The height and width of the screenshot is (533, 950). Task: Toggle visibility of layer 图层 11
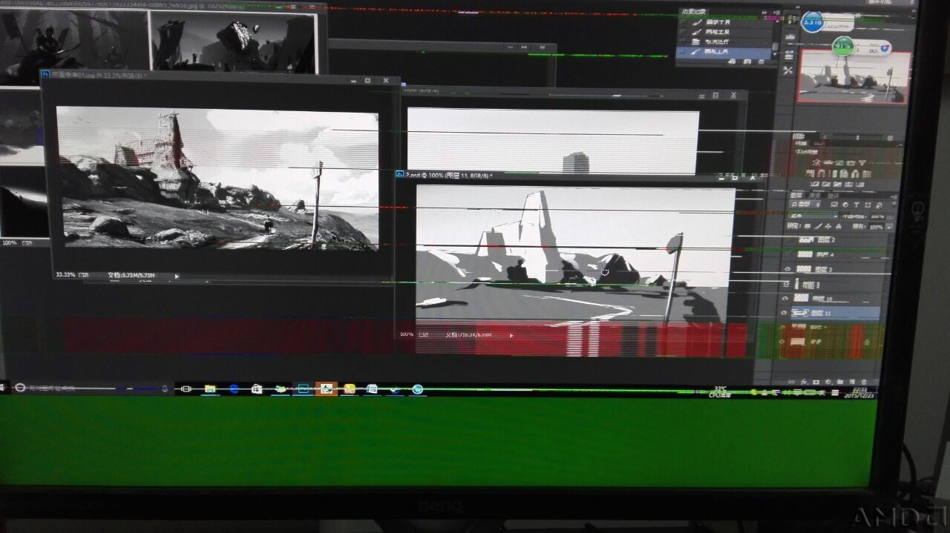point(784,313)
